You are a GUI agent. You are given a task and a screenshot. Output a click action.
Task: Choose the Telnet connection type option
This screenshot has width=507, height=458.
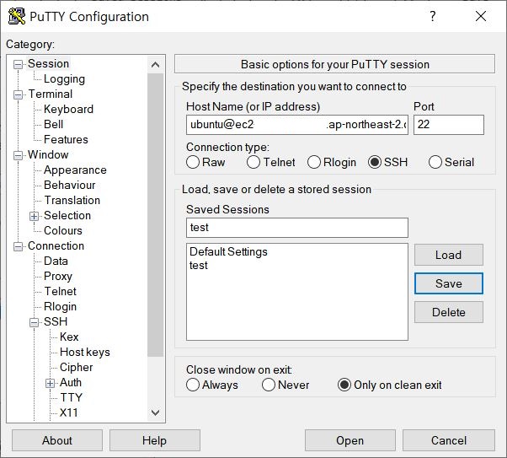click(x=253, y=162)
